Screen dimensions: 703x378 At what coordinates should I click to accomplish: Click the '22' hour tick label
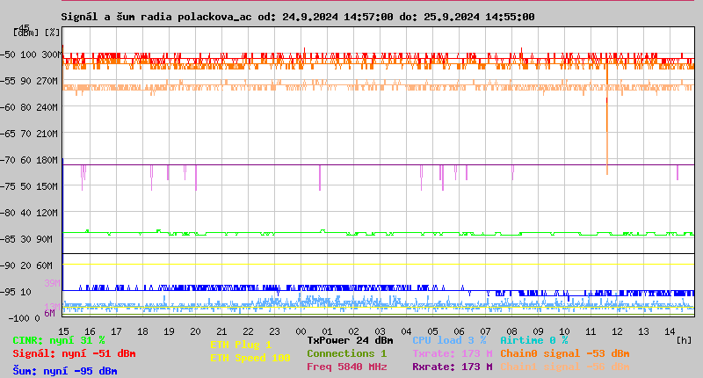pos(248,331)
